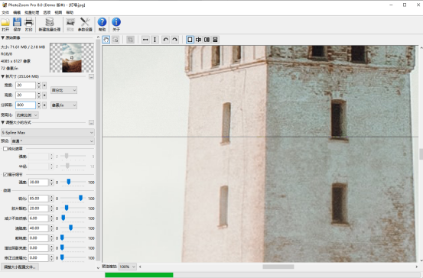Click the '...' button in resize method header
423x278 pixels.
click(92, 123)
